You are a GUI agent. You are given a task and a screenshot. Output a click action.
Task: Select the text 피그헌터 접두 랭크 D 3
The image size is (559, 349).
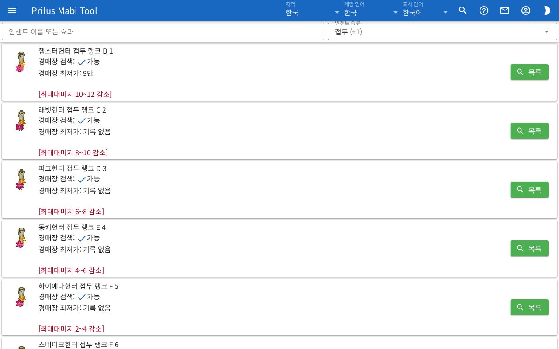pos(72,168)
